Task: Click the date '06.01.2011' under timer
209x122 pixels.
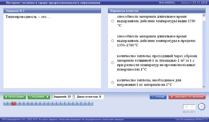Action: (189, 112)
